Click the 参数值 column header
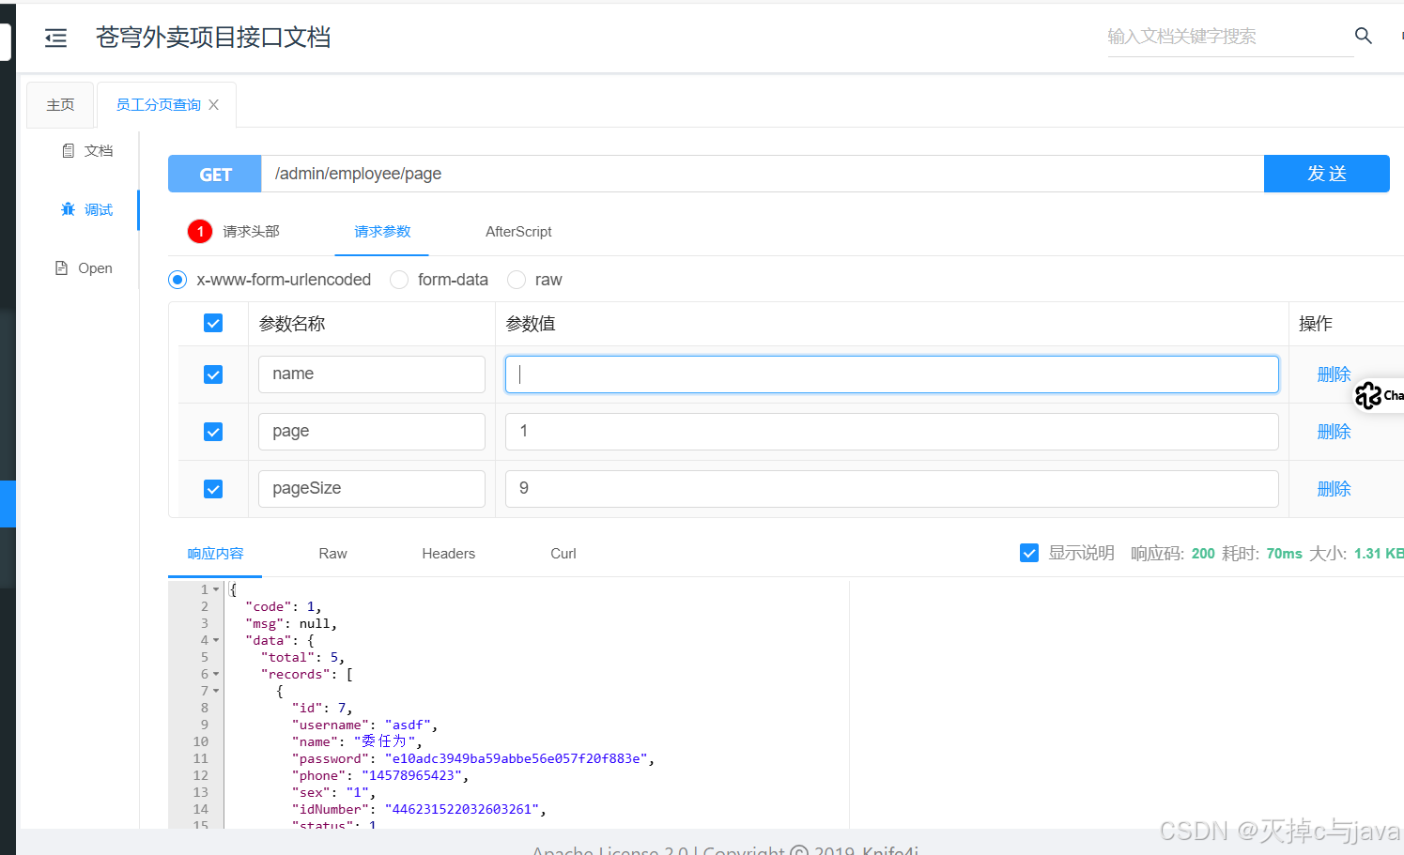 (531, 324)
